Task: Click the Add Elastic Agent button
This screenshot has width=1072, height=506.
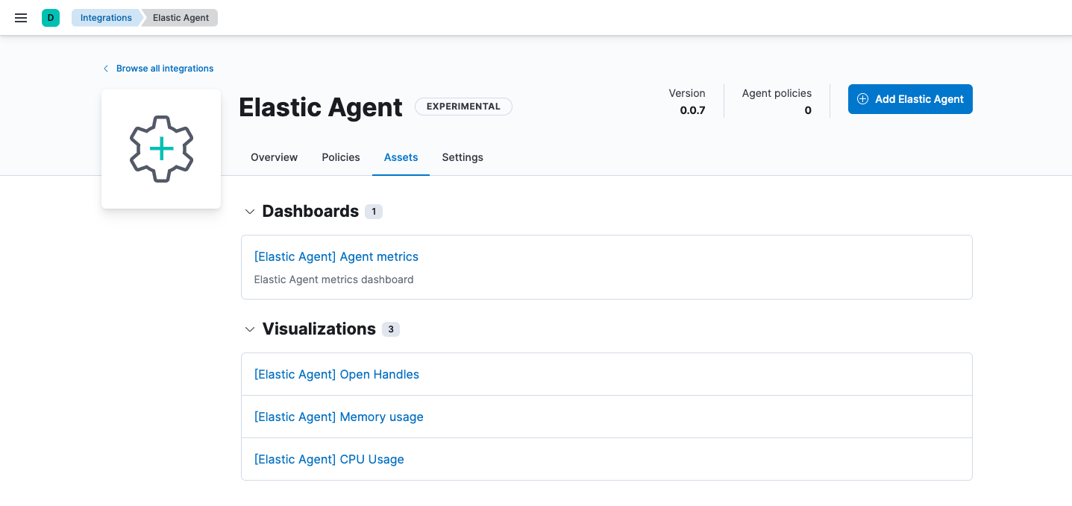Action: pyautogui.click(x=909, y=98)
